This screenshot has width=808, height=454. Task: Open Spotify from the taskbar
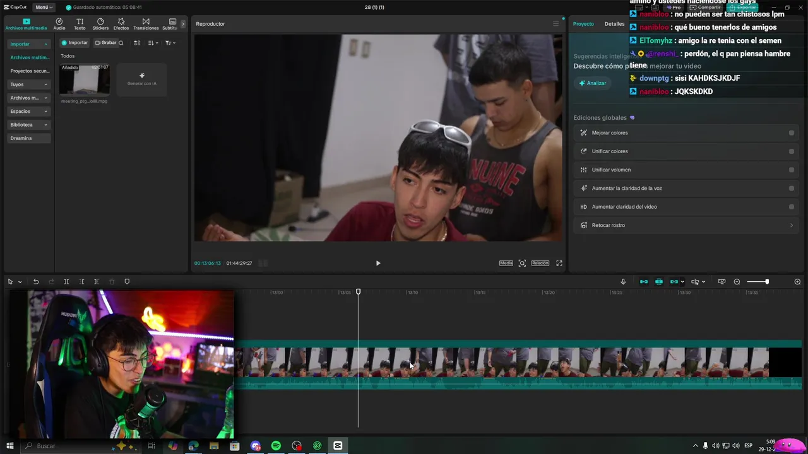coord(276,446)
